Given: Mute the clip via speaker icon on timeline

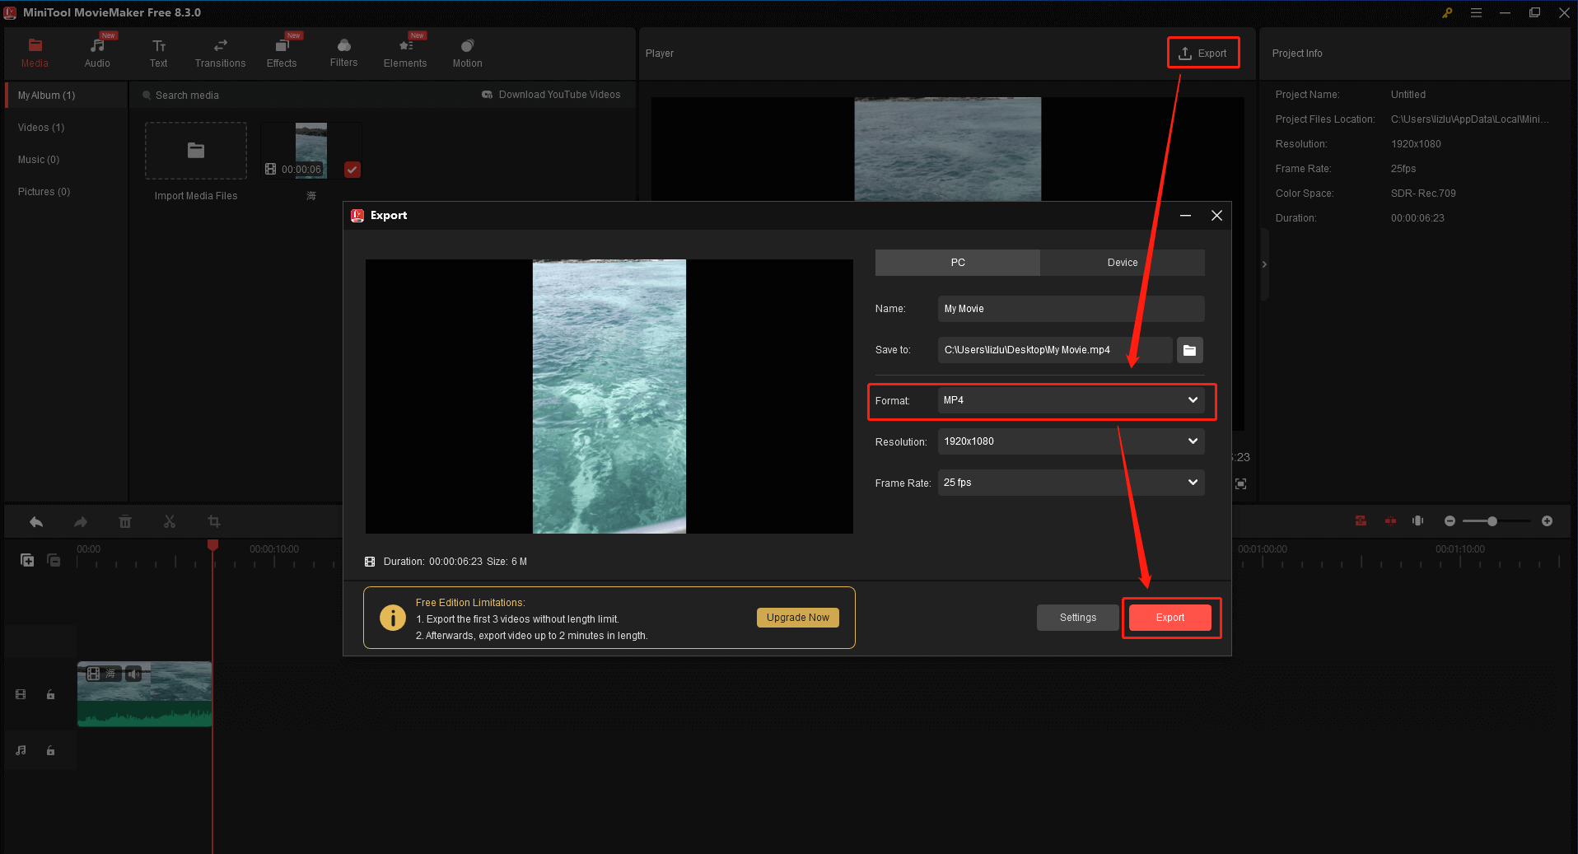Looking at the screenshot, I should (x=133, y=674).
